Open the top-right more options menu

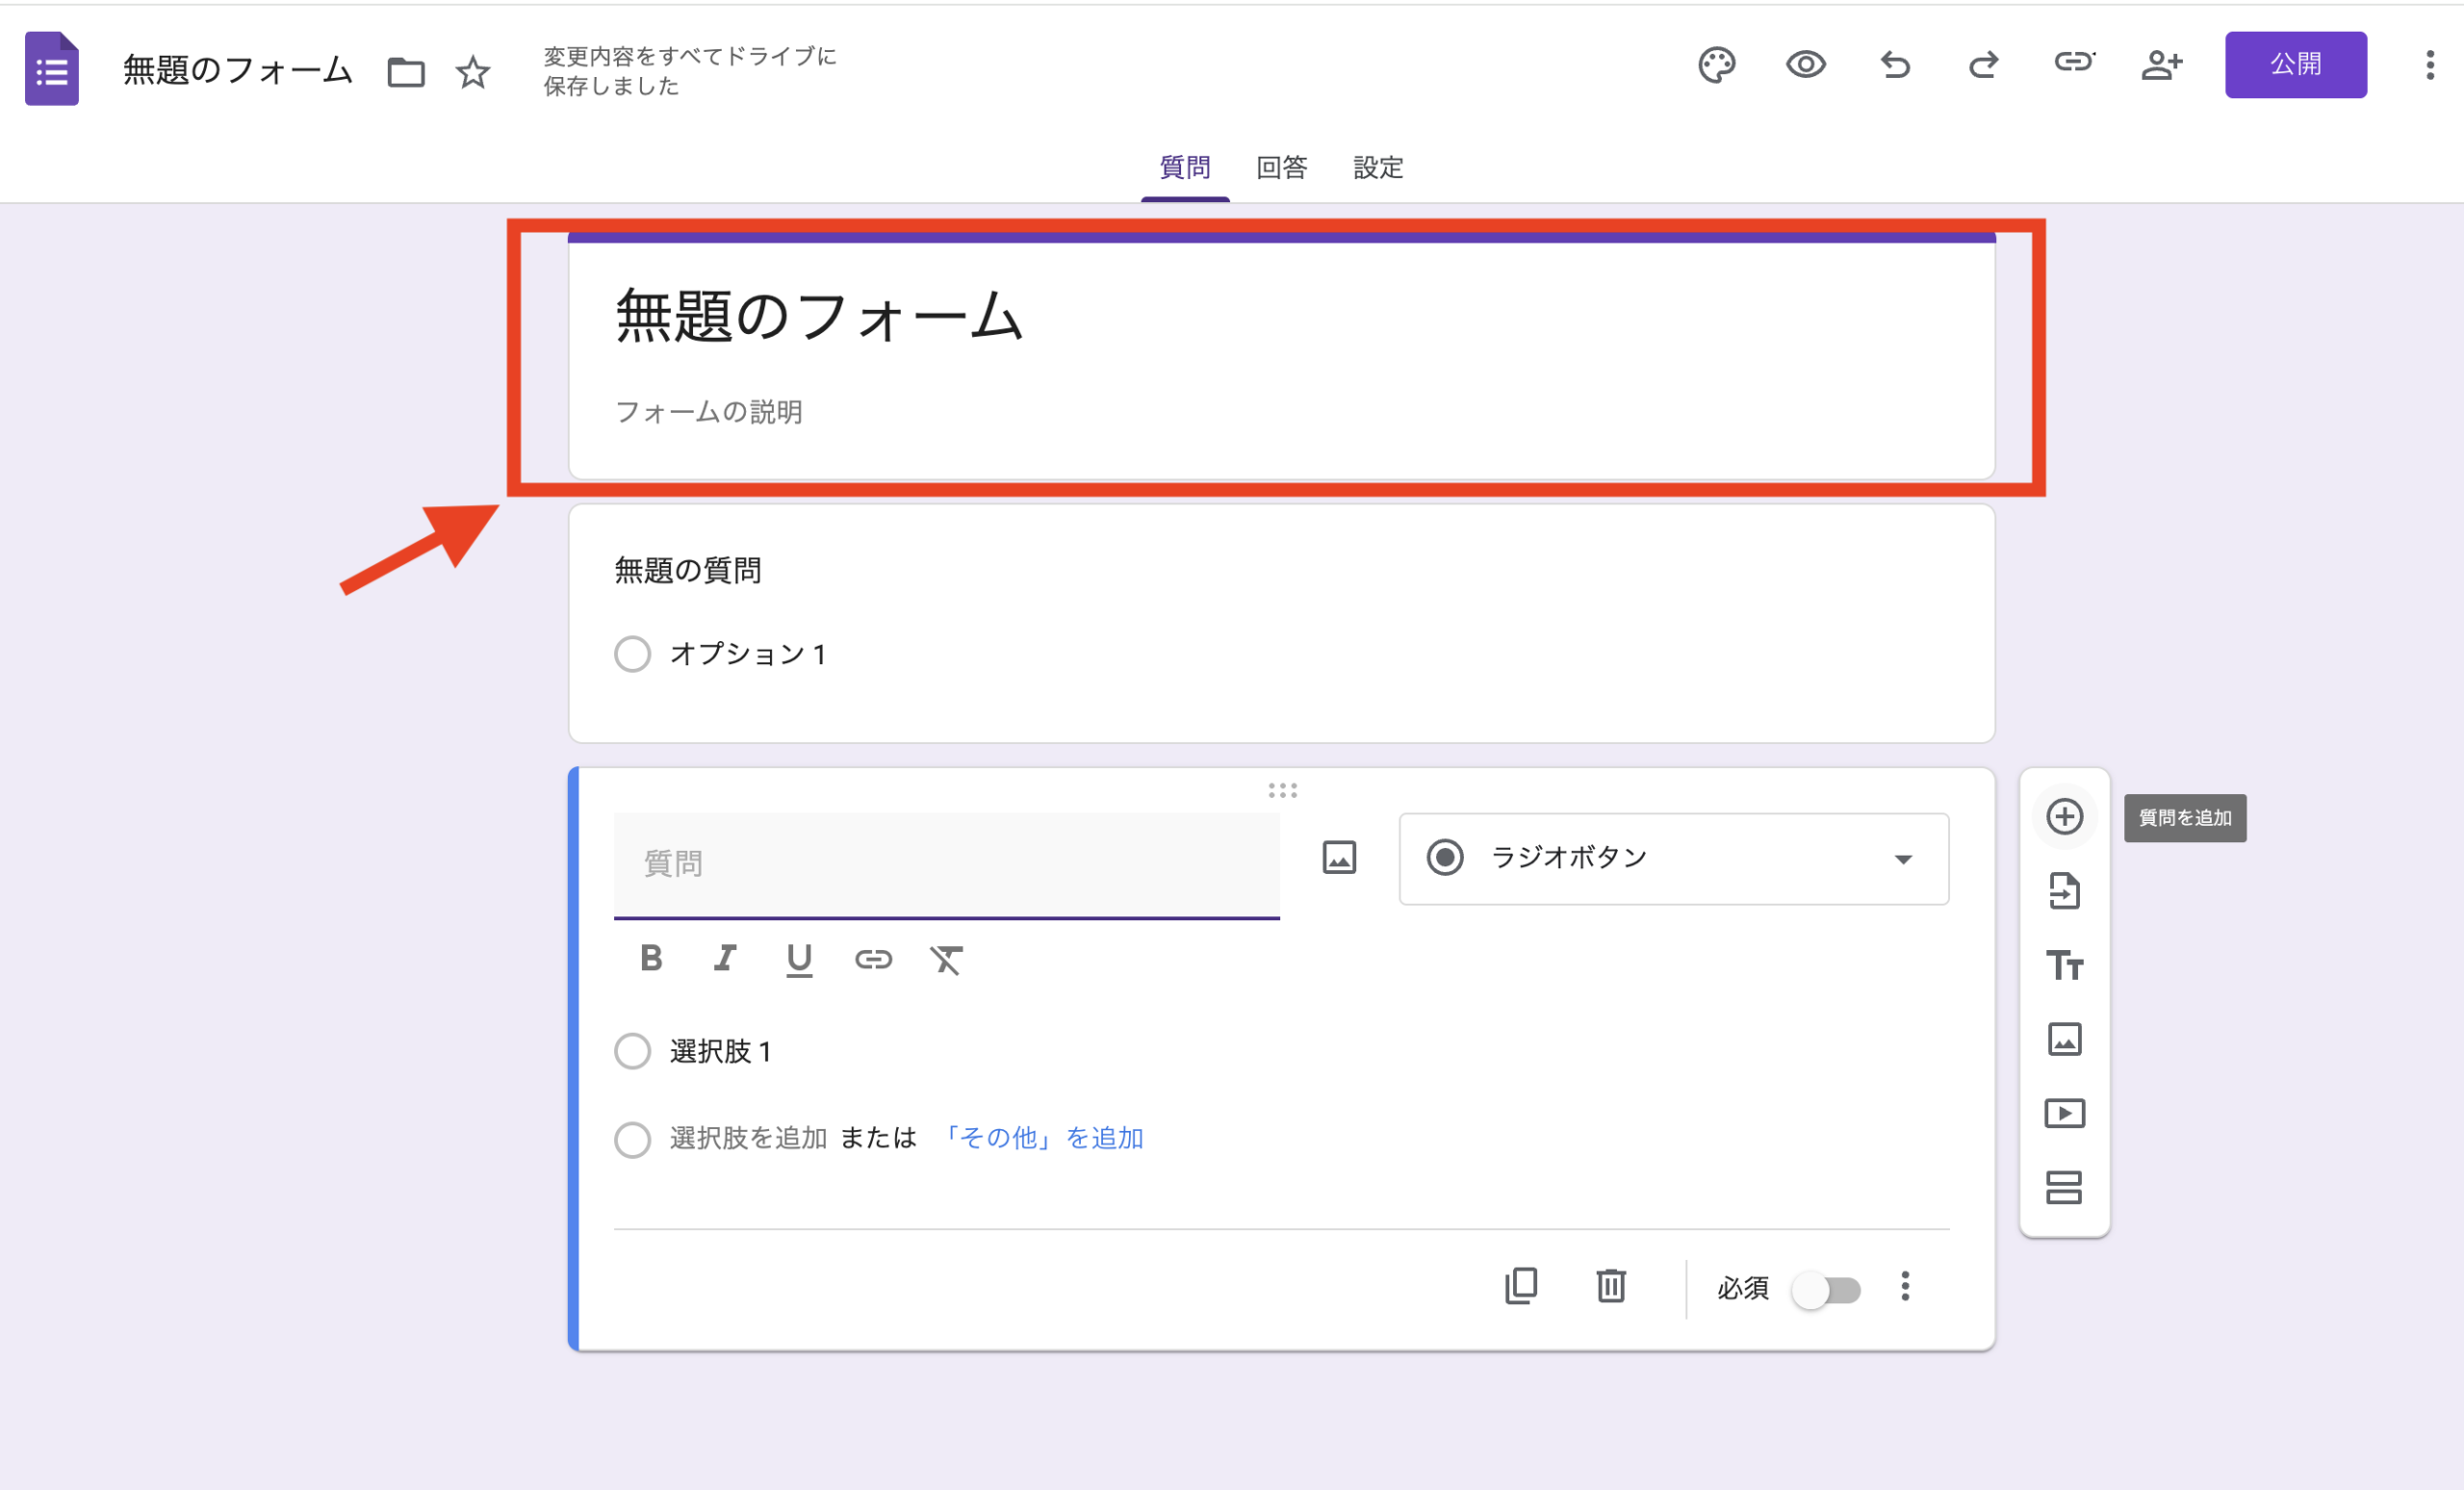coord(2429,65)
